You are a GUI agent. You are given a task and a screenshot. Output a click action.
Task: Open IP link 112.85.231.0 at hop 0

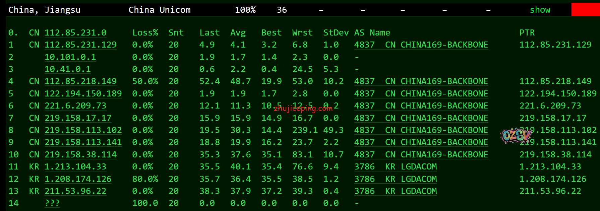point(75,33)
